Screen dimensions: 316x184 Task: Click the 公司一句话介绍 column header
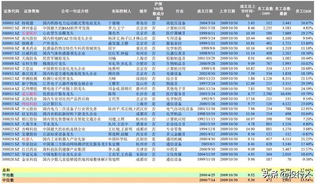coord(75,11)
